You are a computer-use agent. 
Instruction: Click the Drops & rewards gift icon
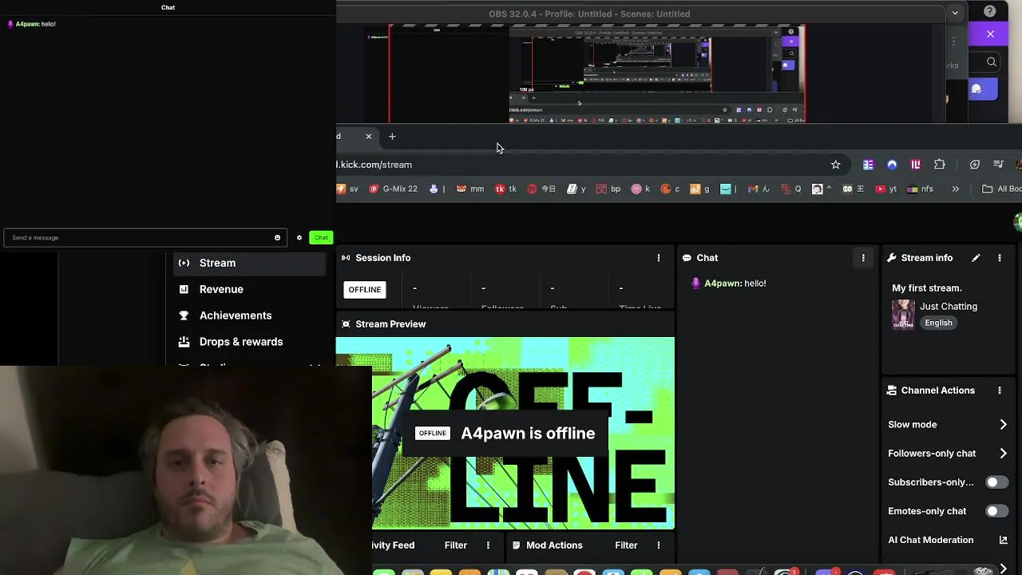point(184,342)
